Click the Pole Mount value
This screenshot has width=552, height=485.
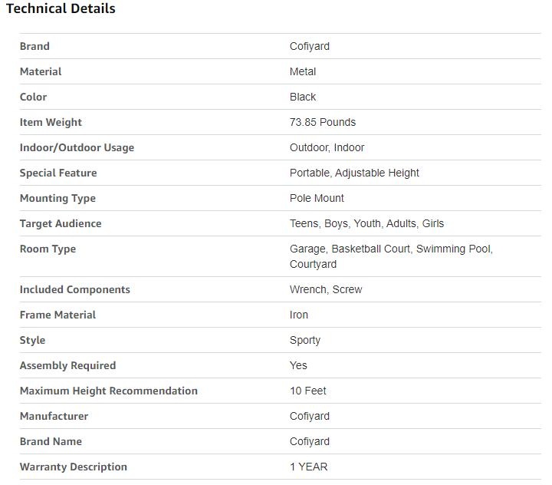(x=317, y=198)
